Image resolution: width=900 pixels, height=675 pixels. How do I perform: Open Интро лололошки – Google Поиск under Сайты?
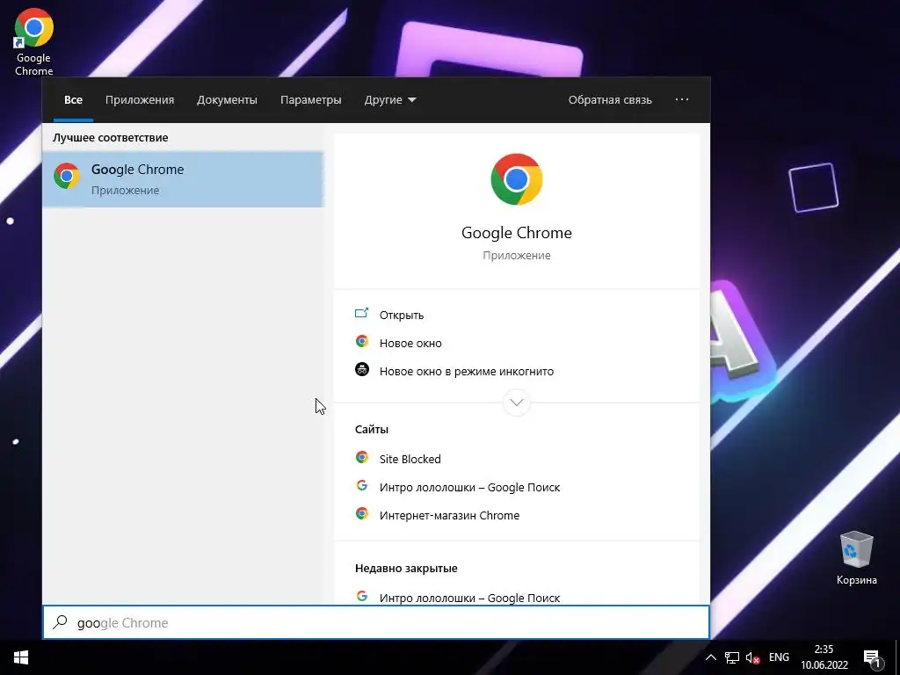click(x=469, y=487)
